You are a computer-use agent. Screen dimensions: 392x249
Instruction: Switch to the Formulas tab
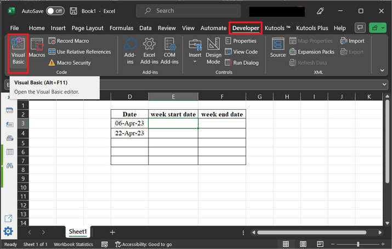coord(121,28)
